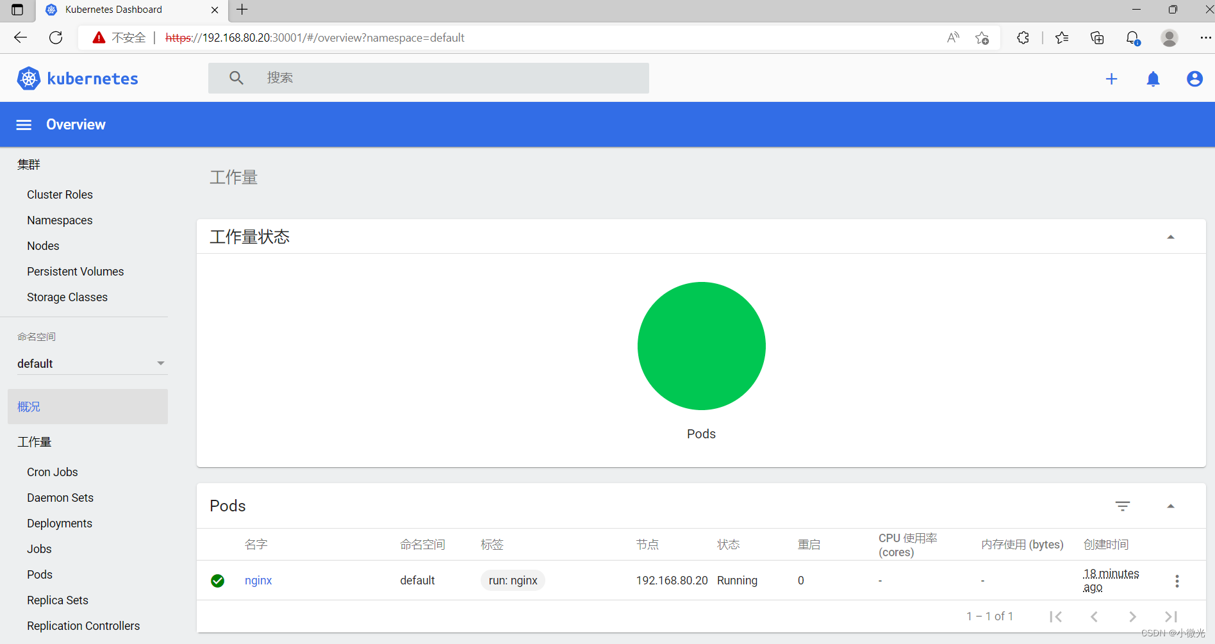1215x644 pixels.
Task: Open Storage Classes in sidebar
Action: point(67,297)
